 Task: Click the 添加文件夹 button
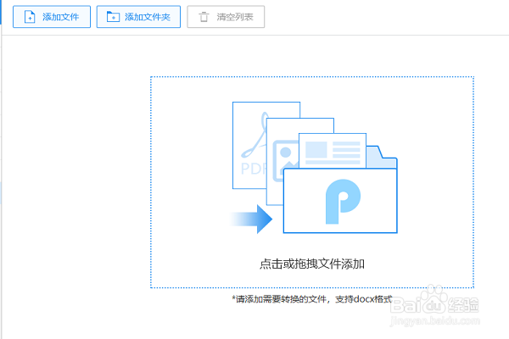pos(138,17)
